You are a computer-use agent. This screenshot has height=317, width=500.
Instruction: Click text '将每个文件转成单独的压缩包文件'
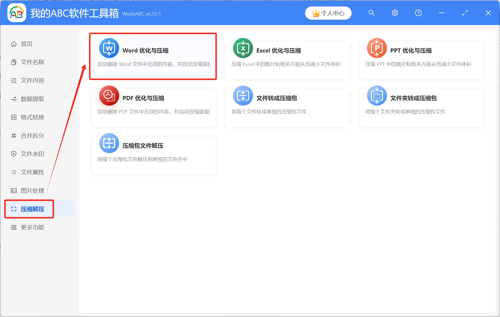269,112
